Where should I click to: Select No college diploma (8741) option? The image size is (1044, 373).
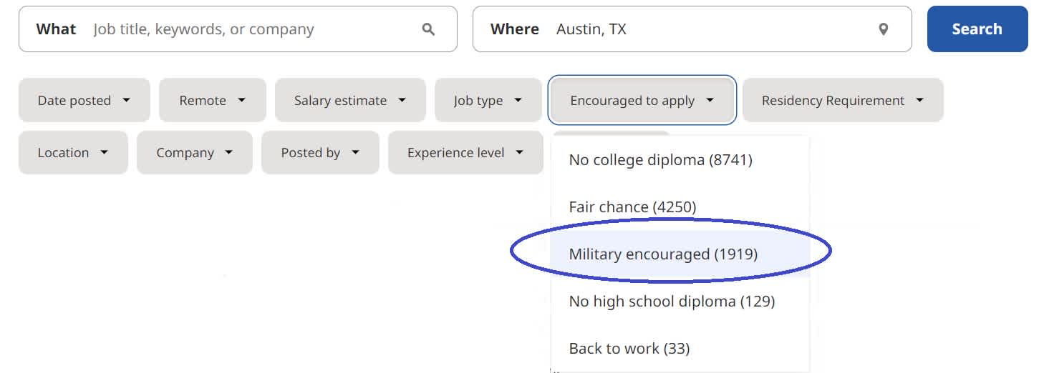tap(660, 160)
